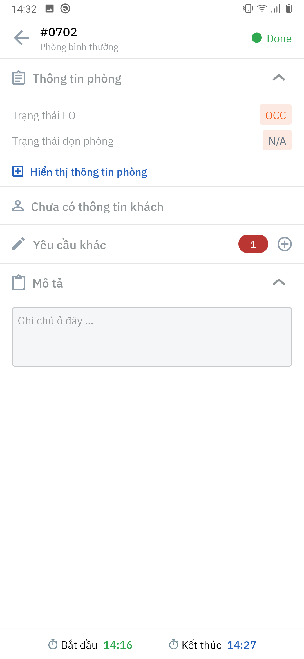Tap the Bắt đầu stopwatch icon
Screen dimensions: 304x659
pyautogui.click(x=53, y=644)
